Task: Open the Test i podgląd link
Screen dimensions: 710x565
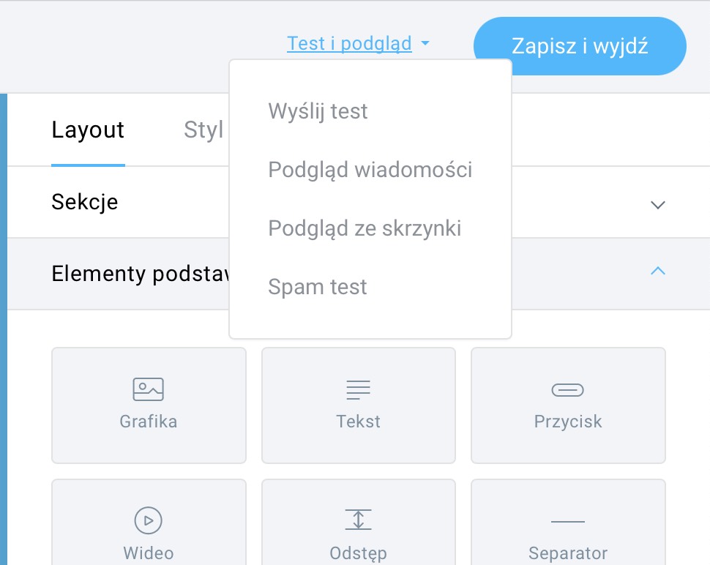Action: point(350,44)
